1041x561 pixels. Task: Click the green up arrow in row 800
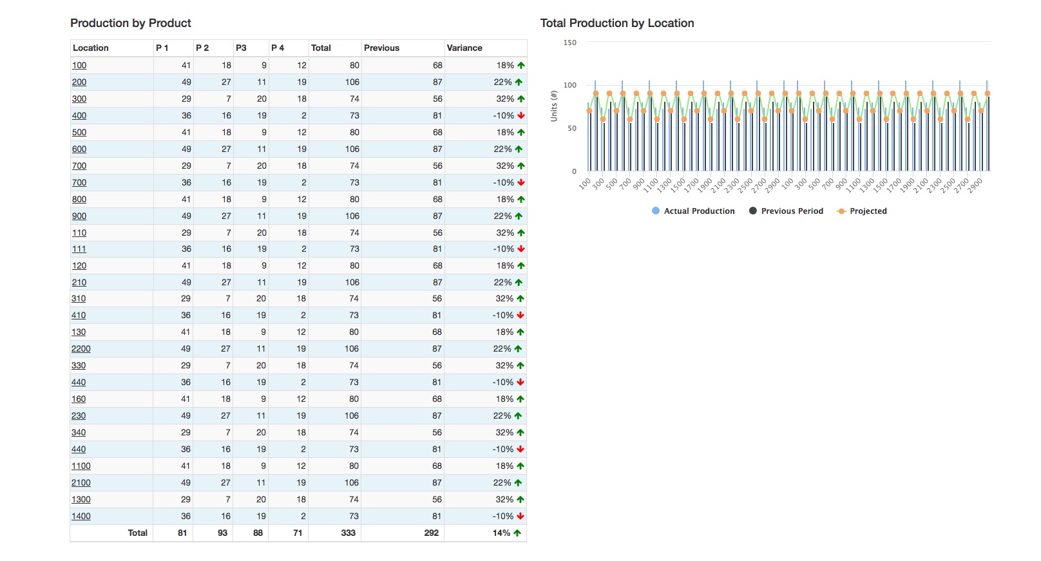pyautogui.click(x=521, y=199)
